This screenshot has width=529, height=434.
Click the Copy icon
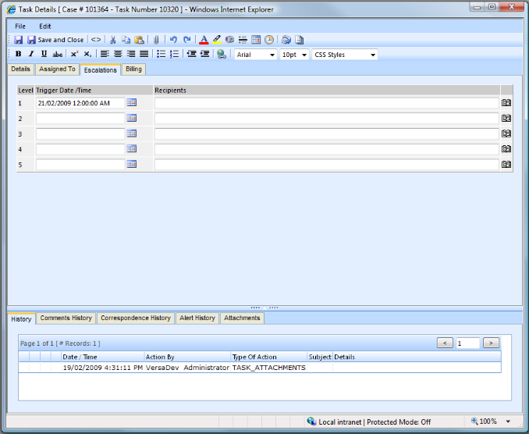click(x=126, y=40)
